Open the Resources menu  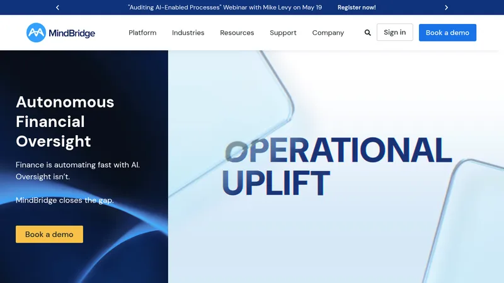coord(237,33)
